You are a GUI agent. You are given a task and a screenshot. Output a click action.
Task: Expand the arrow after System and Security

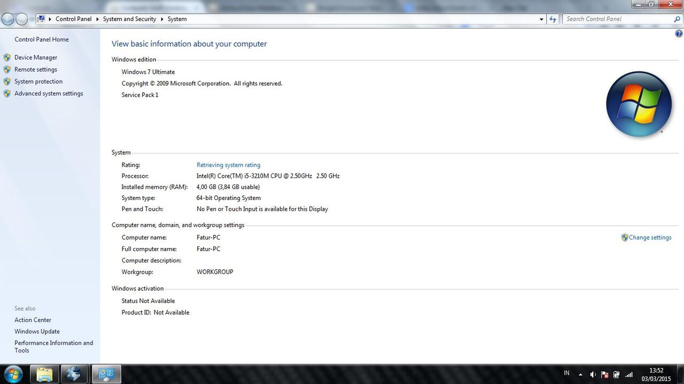point(162,19)
